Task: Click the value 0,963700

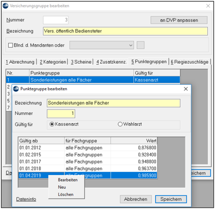Action: tap(147, 169)
